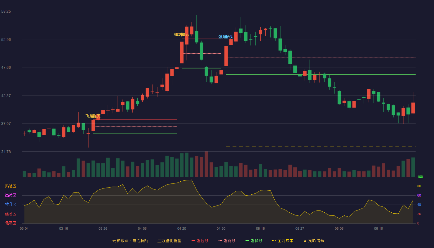Click the 飞龙在天 signal label
The height and width of the screenshot is (248, 434).
click(93, 116)
